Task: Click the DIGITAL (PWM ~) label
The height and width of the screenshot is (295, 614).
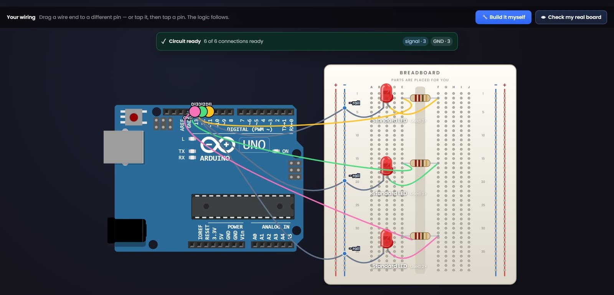Action: coord(249,129)
